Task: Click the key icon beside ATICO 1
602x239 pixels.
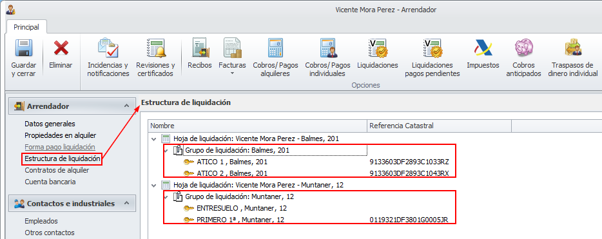Action: pos(189,162)
